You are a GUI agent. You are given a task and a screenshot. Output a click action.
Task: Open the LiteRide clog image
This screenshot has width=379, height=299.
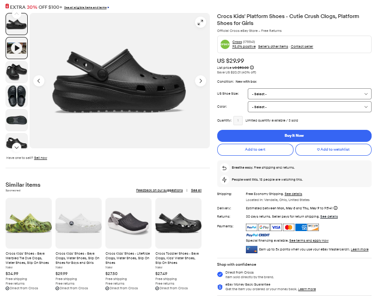128,223
